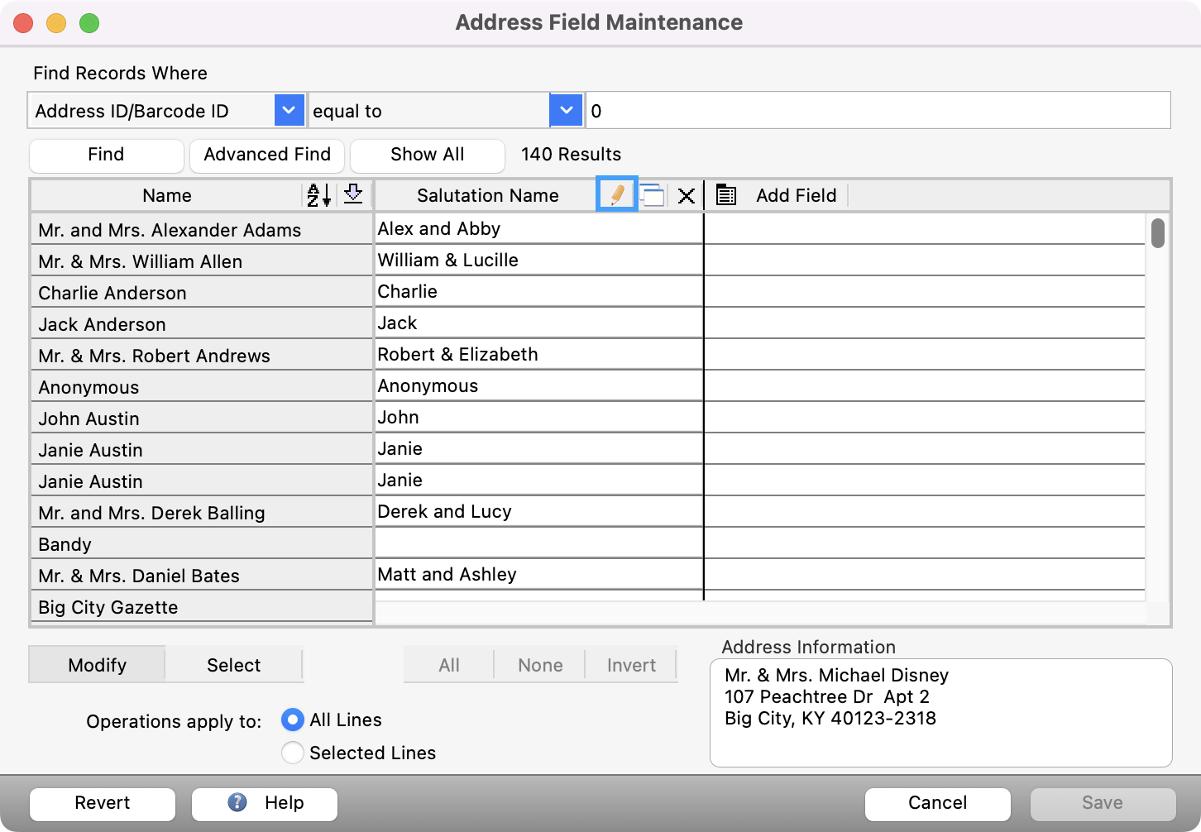Click the X clear icon in the toolbar
1201x832 pixels.
coord(687,195)
